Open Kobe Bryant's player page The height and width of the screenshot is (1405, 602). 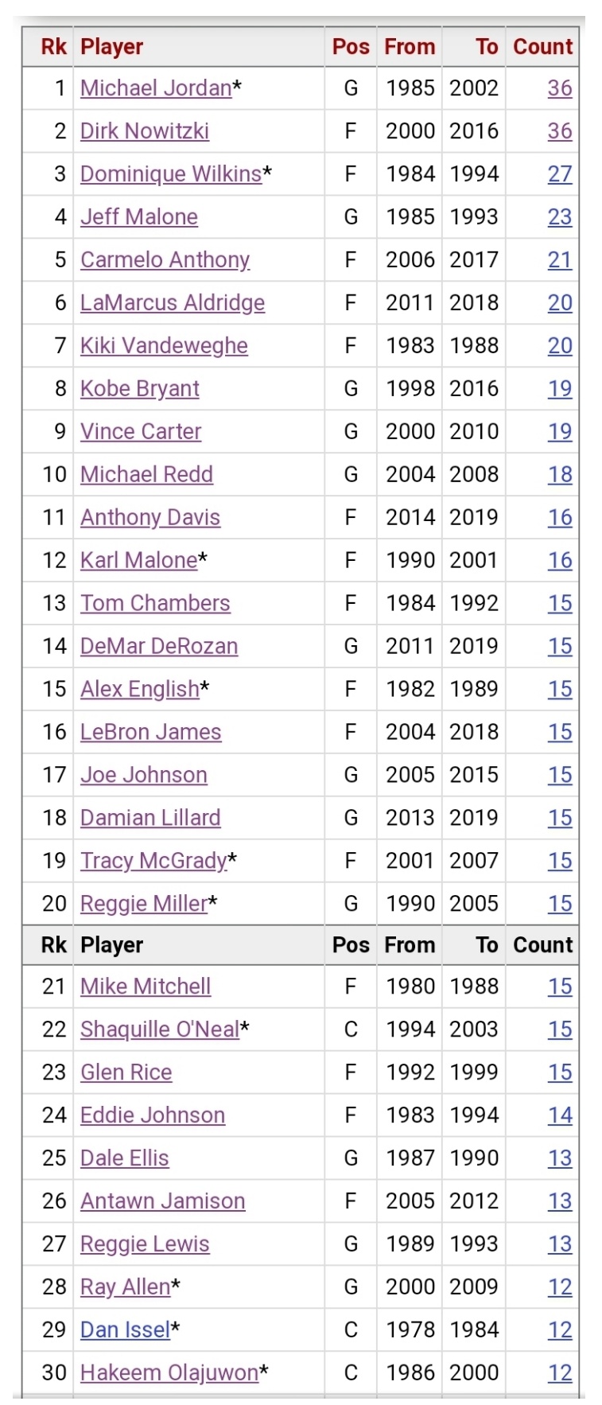tap(139, 389)
